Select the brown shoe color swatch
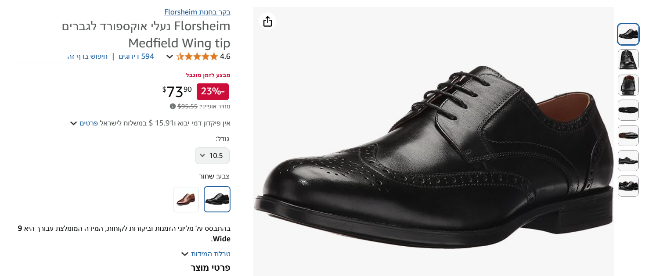The height and width of the screenshot is (276, 645). pyautogui.click(x=186, y=199)
